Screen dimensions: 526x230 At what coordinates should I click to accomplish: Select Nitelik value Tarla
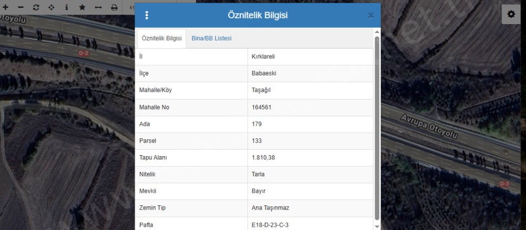258,174
